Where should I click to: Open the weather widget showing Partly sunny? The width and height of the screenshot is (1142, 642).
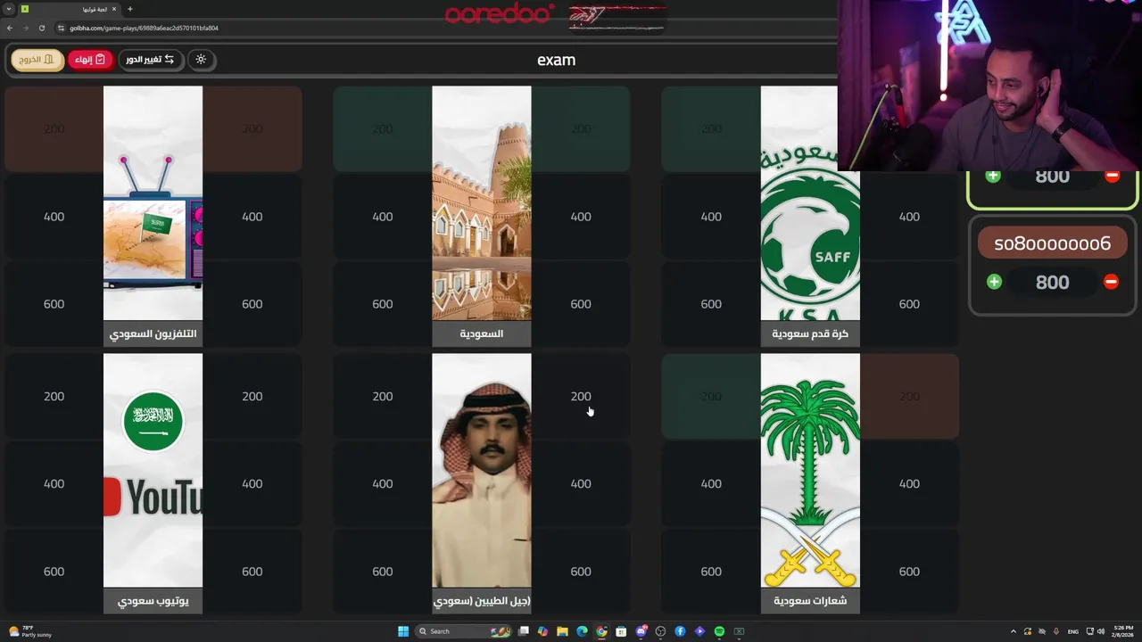[x=29, y=631]
